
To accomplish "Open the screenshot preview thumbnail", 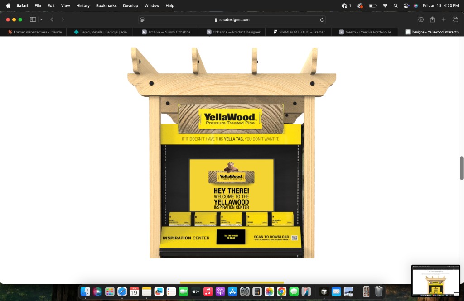I will pyautogui.click(x=435, y=281).
